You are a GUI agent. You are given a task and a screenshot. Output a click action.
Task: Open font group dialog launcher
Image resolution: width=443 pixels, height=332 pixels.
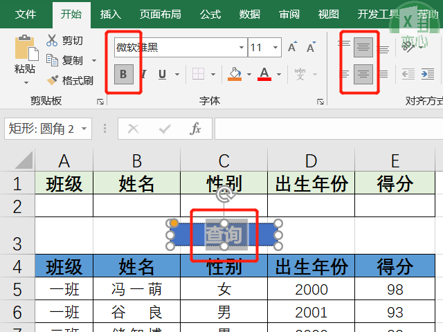coord(320,102)
